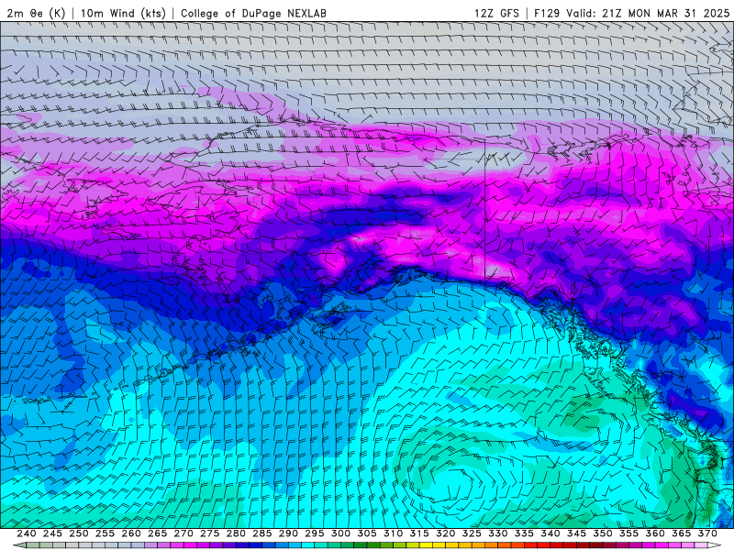The image size is (734, 550).
Task: Click the '12Z GFS' model run label
Action: [x=496, y=13]
